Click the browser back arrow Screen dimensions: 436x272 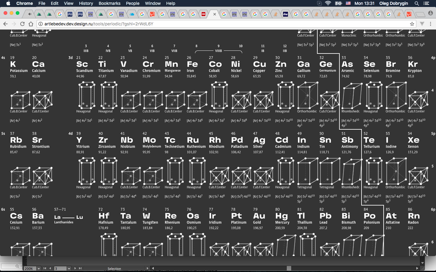pos(5,24)
